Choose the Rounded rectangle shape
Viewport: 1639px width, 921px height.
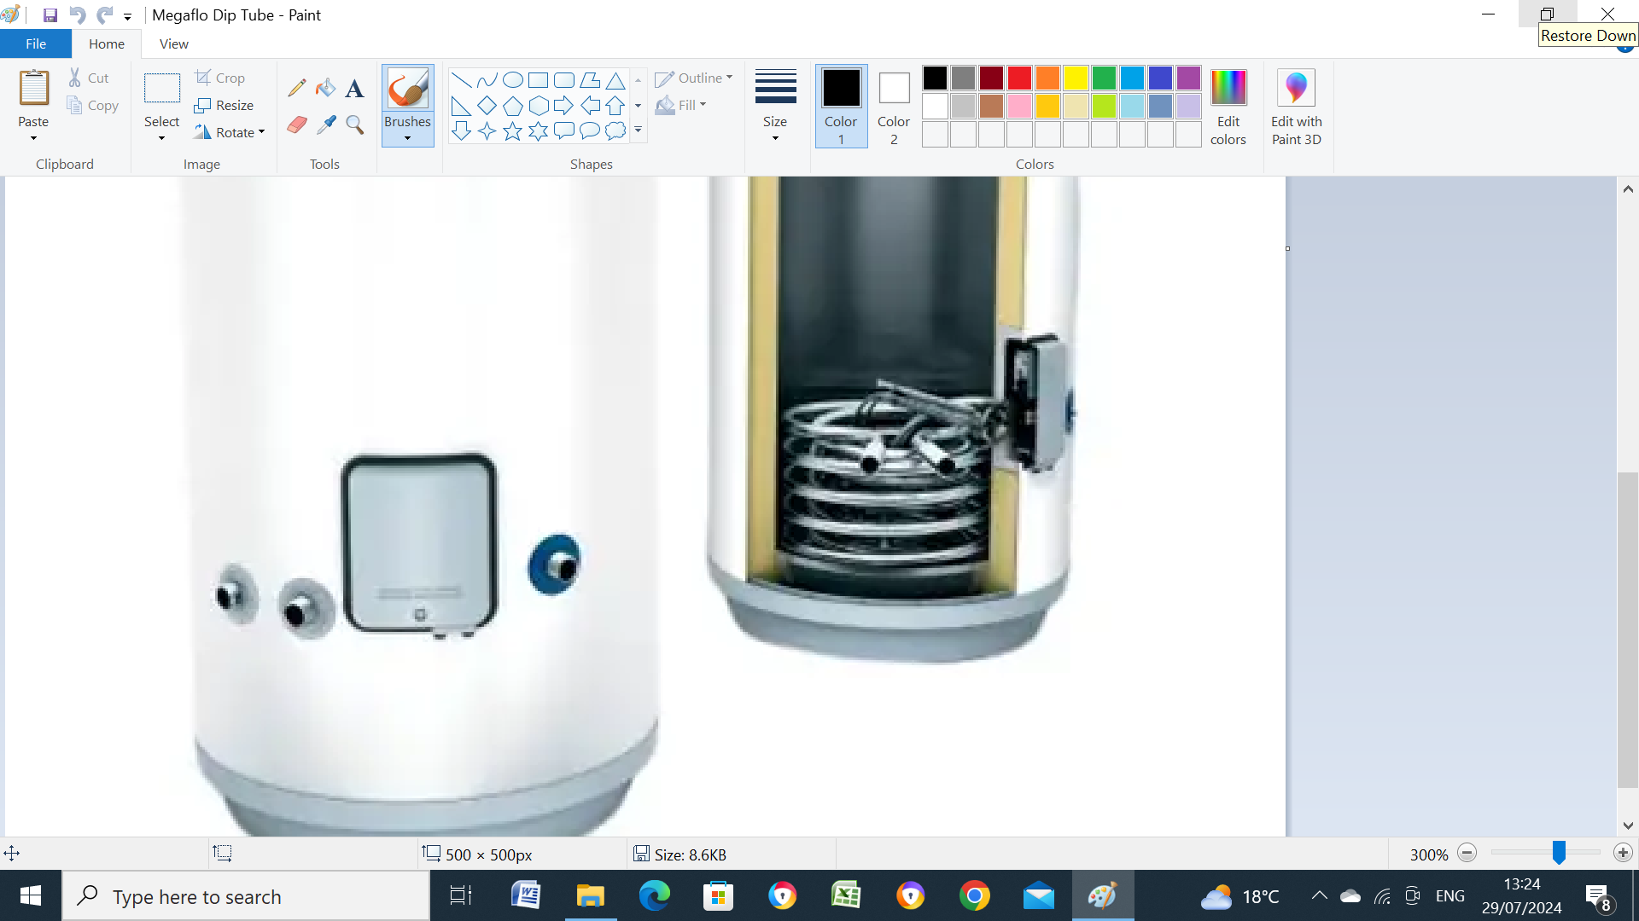point(563,81)
